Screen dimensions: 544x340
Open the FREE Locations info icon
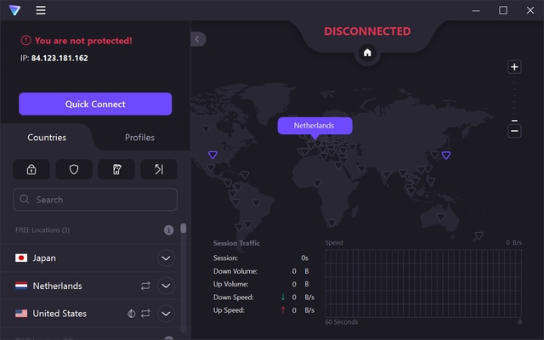168,230
